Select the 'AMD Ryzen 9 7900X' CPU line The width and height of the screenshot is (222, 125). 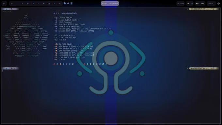76,46
